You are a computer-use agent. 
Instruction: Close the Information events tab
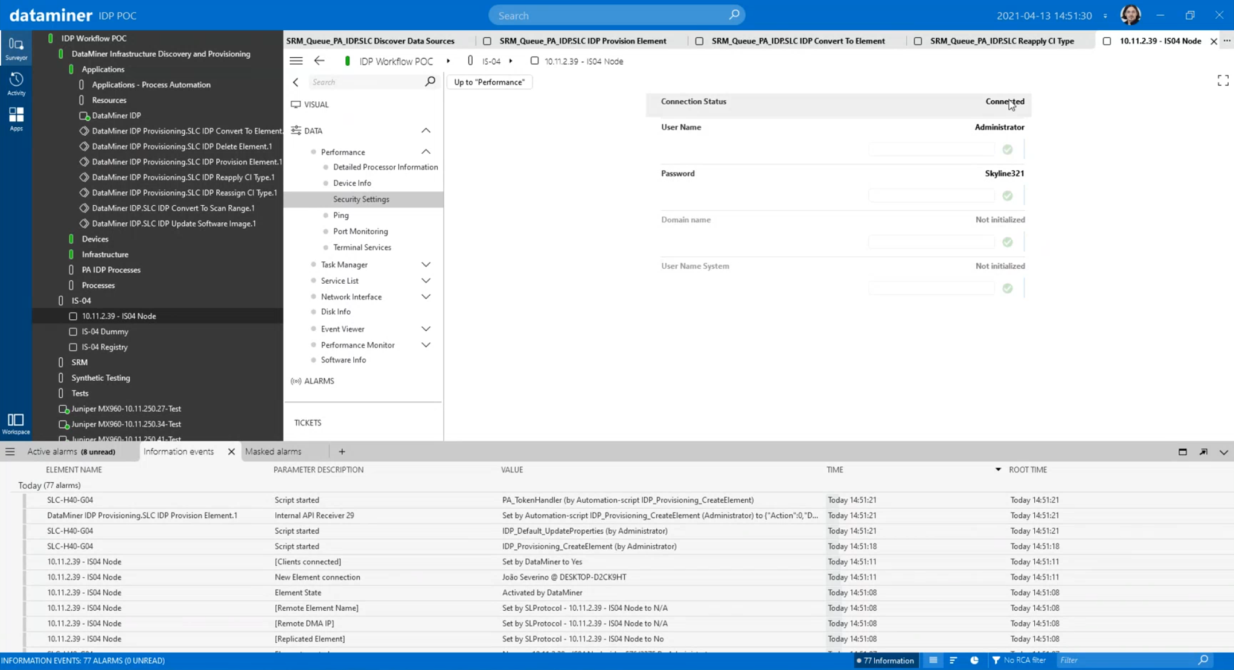point(231,451)
